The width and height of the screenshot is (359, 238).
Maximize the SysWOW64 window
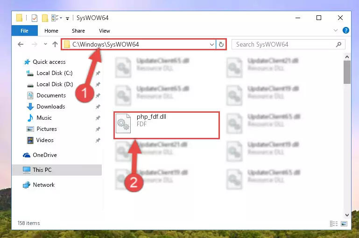319,18
